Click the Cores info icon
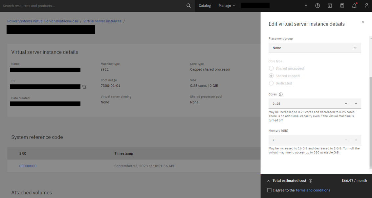The width and height of the screenshot is (372, 198). point(281,94)
